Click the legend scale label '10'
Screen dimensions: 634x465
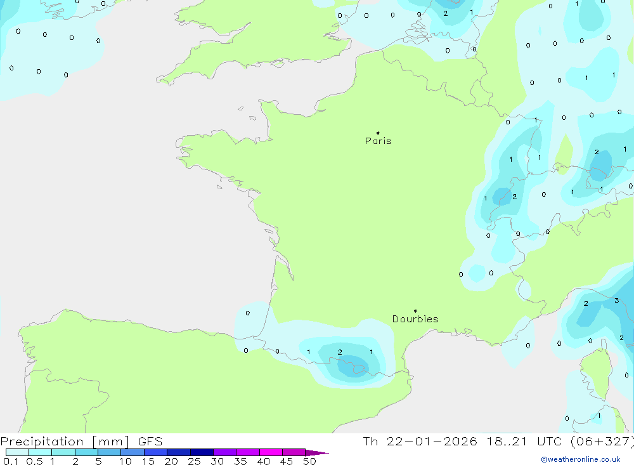click(126, 461)
